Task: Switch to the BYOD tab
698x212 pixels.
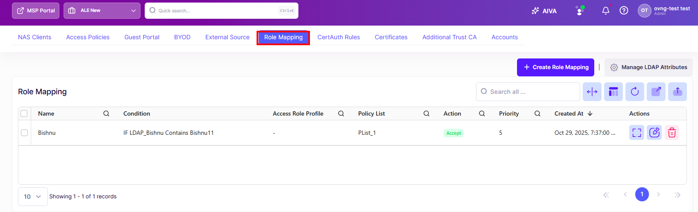Action: 182,37
